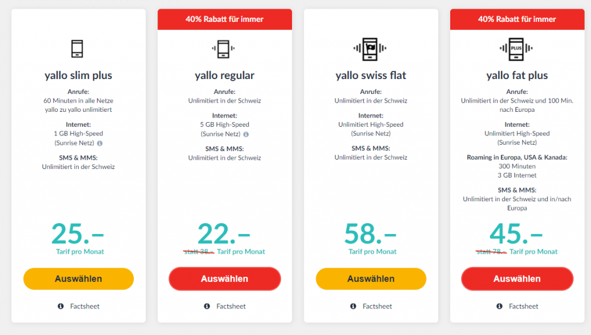The width and height of the screenshot is (591, 335).
Task: Click Factsheet info icon under yallo slim plus
Action: click(61, 306)
